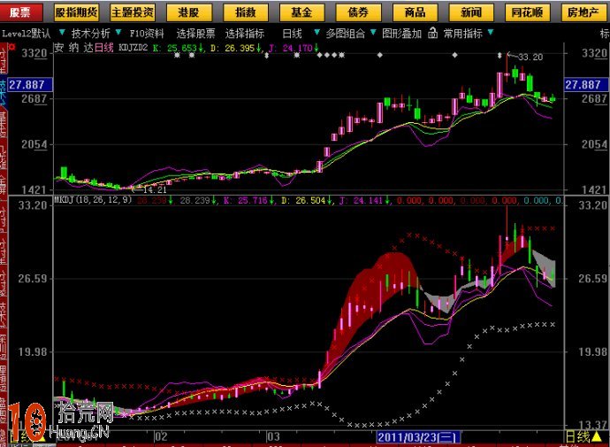Click the red gear icon at chart corner
610x447 pixels.
pos(11,47)
